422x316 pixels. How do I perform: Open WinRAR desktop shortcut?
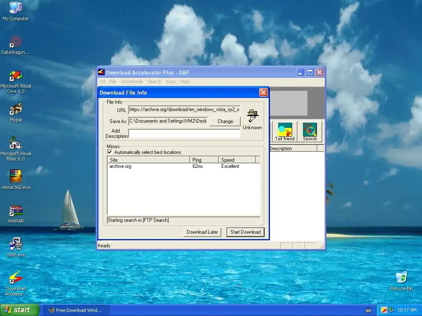point(16,214)
